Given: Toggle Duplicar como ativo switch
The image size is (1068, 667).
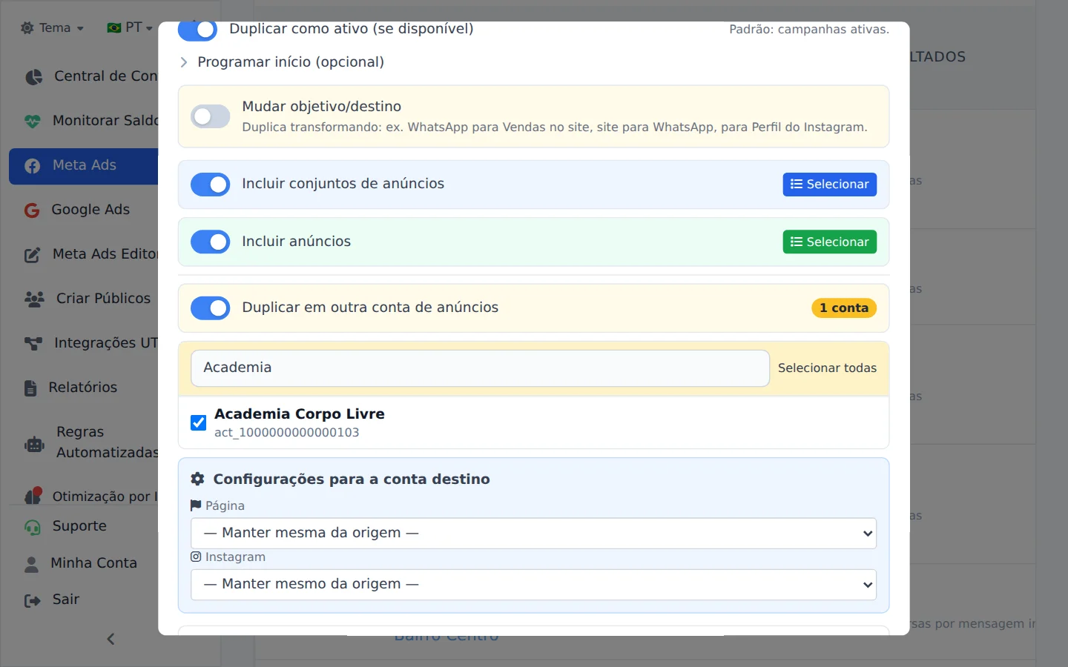Looking at the screenshot, I should (x=197, y=30).
